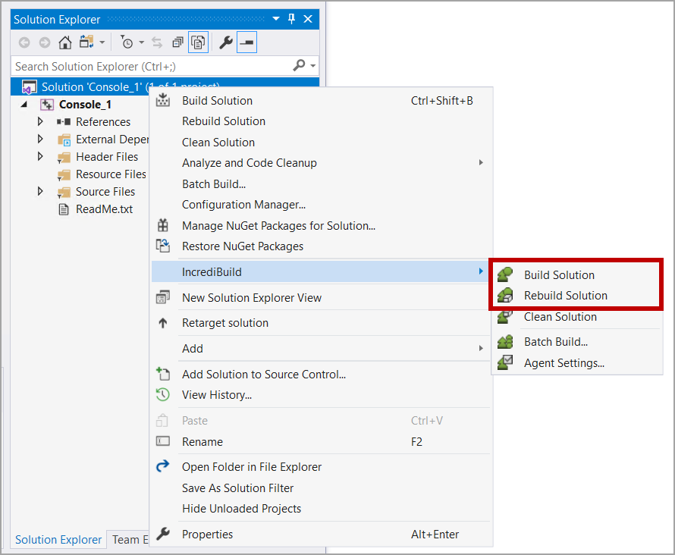The image size is (675, 555).
Task: Open Properties wrench icon in toolbar
Action: click(x=225, y=42)
